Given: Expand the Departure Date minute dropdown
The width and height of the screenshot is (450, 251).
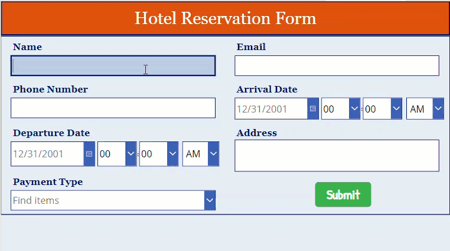Looking at the screenshot, I should pos(172,154).
